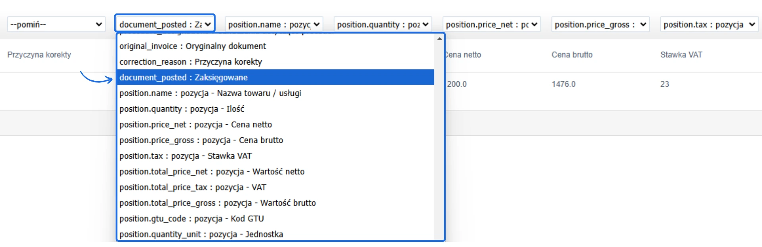Choose position.quantity : pozycja - Ilość
This screenshot has height=247, width=762.
[x=182, y=109]
